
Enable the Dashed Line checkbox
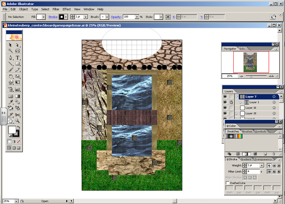pos(227,183)
